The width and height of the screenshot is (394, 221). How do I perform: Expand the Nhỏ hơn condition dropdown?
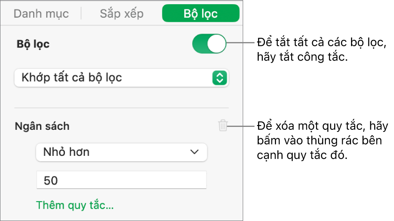click(121, 152)
